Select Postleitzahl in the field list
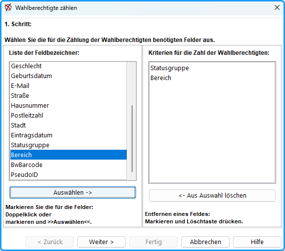 pyautogui.click(x=68, y=116)
